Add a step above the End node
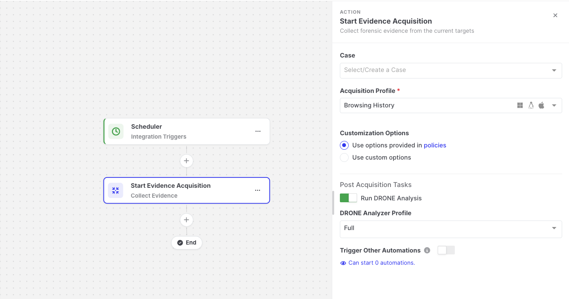Screen dimensions: 569x299 coord(186,220)
